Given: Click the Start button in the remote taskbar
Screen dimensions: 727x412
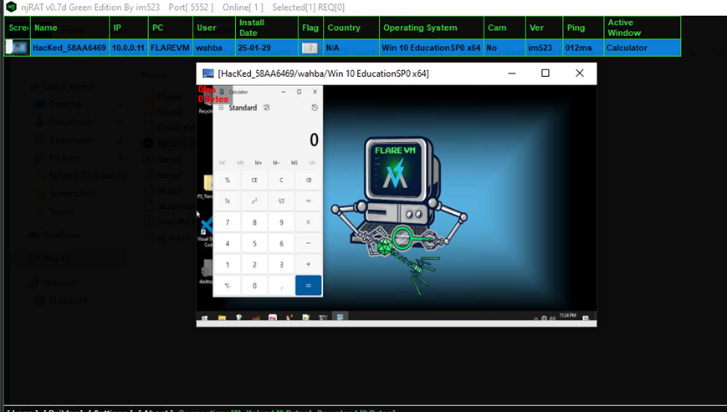Looking at the screenshot, I should point(204,318).
